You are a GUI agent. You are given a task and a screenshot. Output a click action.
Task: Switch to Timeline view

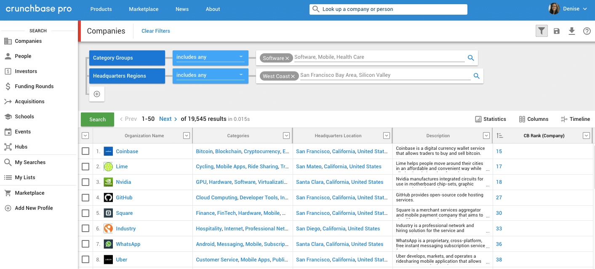(x=575, y=119)
